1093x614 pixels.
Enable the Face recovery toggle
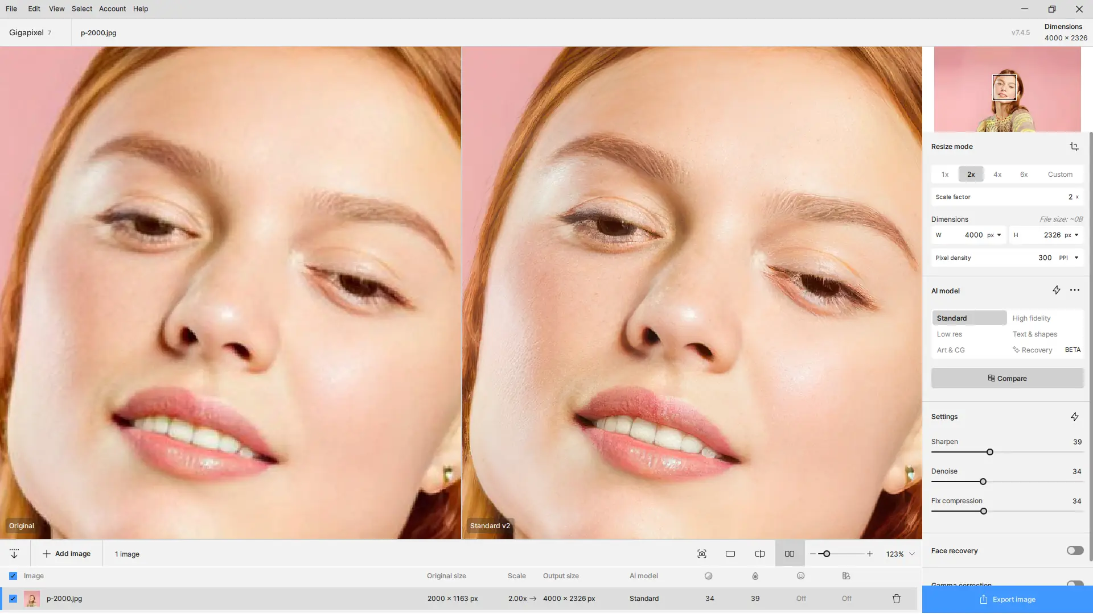pos(1075,550)
